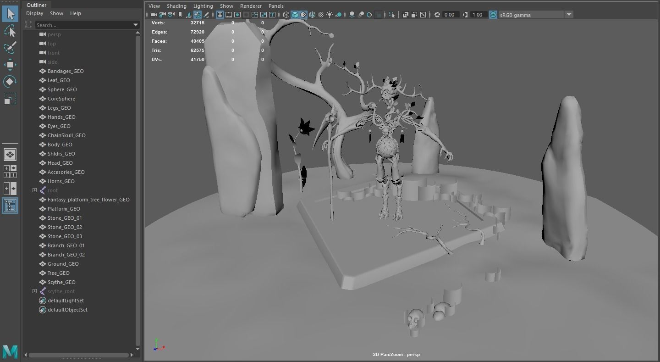Activate the Rotate tool
The image size is (660, 362).
point(10,82)
